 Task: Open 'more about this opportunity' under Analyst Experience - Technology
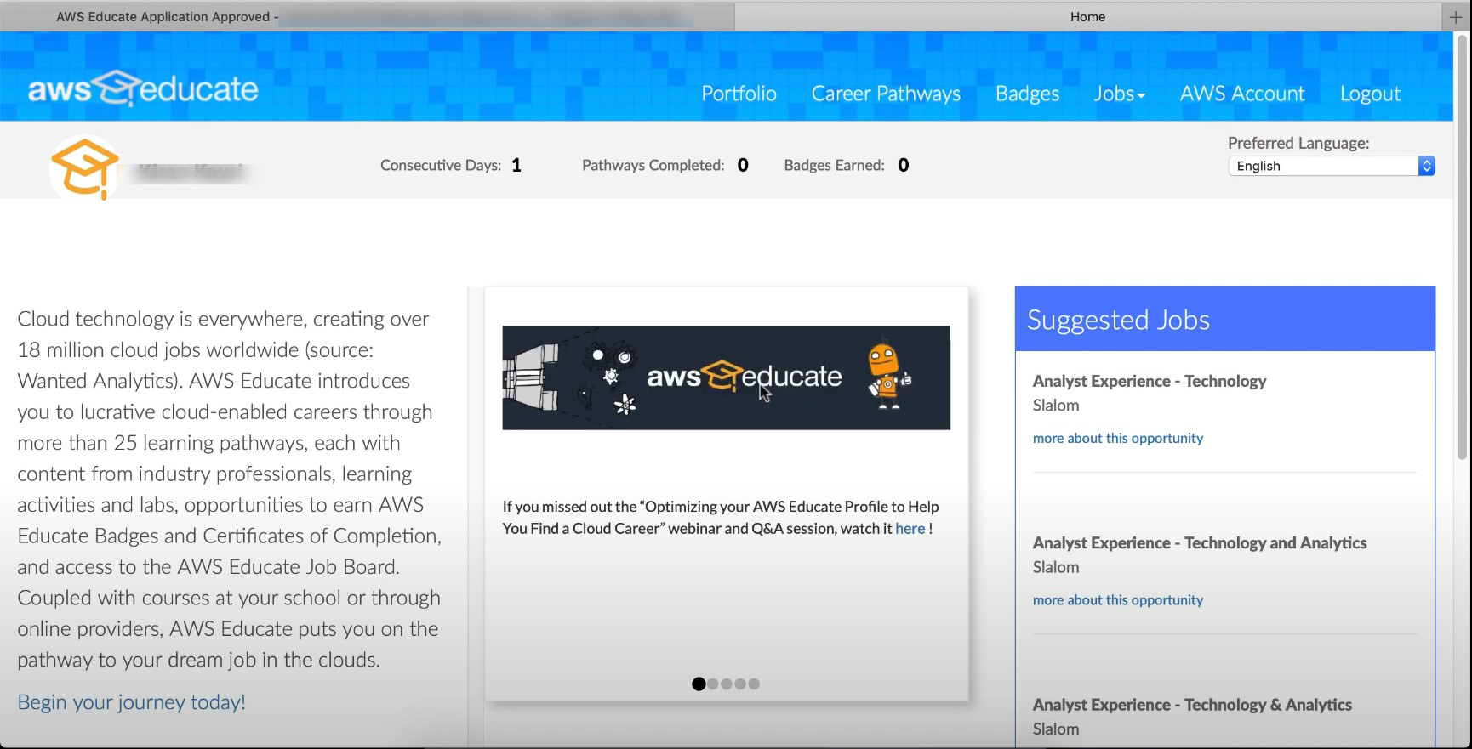1117,439
